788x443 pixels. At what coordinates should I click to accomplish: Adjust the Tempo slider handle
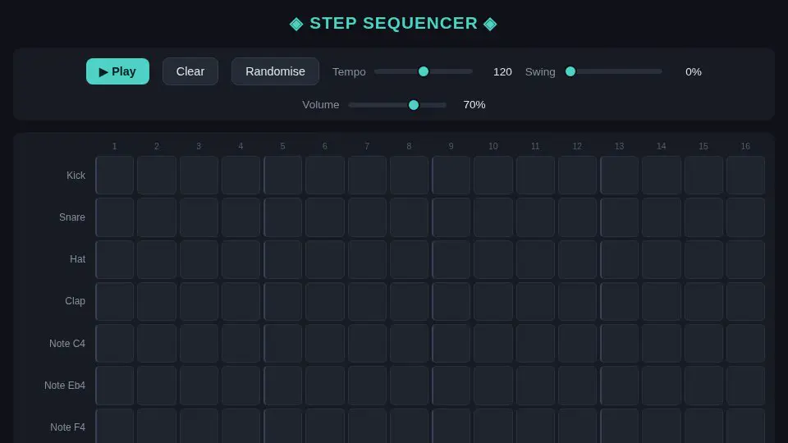pyautogui.click(x=424, y=71)
